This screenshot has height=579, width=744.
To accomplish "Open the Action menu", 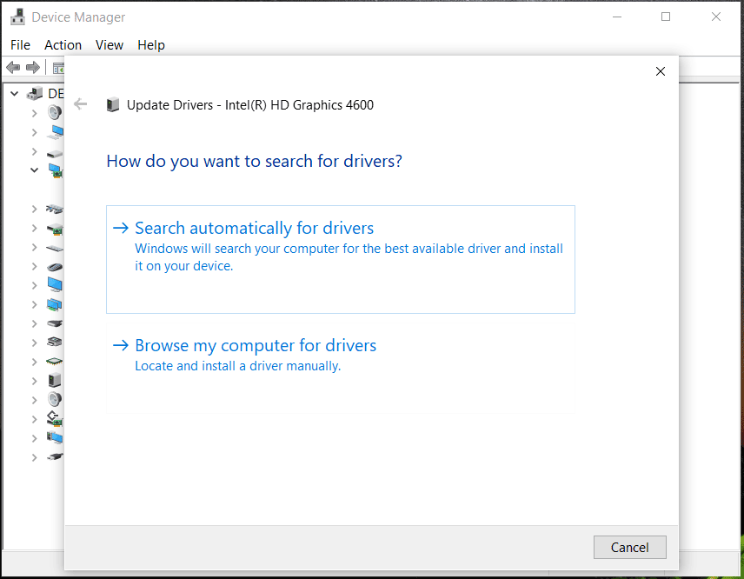I will point(63,45).
